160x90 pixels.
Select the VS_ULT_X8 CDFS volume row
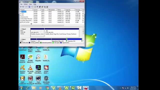pos(52,22)
